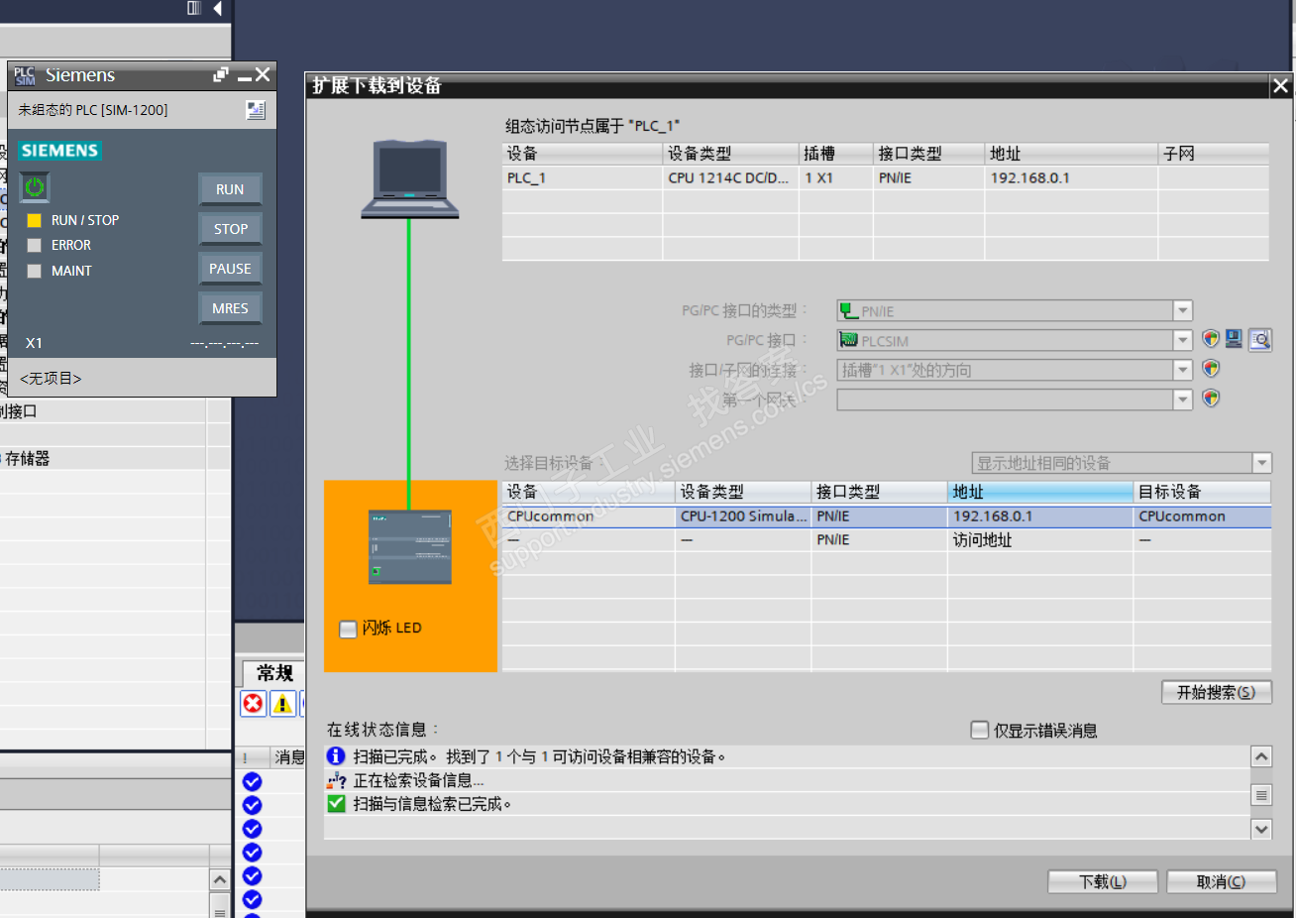Click the RUN / STOP indicator LED
Screen dimensions: 1296x918
click(34, 220)
